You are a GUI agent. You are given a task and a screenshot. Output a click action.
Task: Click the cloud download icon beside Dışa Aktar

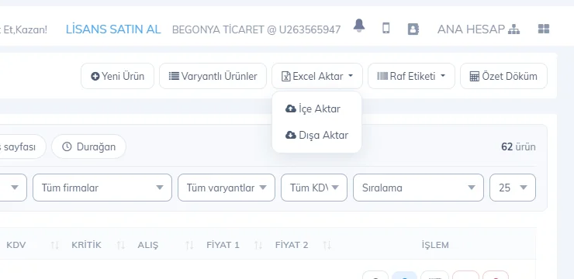click(x=291, y=135)
